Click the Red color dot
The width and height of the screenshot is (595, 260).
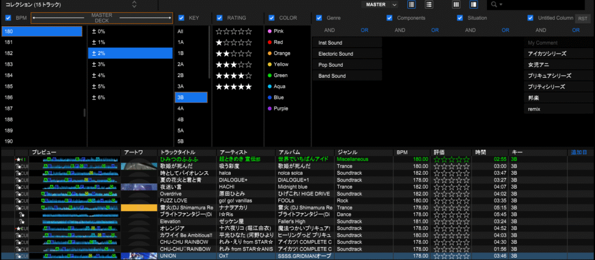(x=270, y=42)
